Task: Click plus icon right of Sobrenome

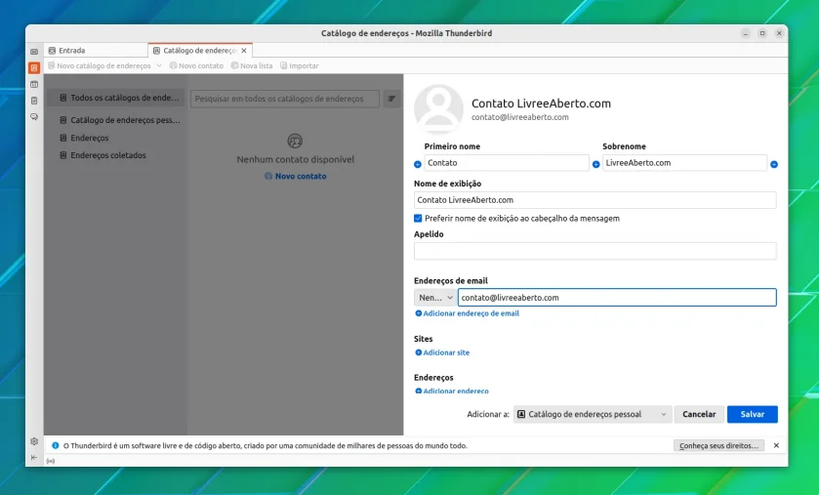Action: [774, 164]
